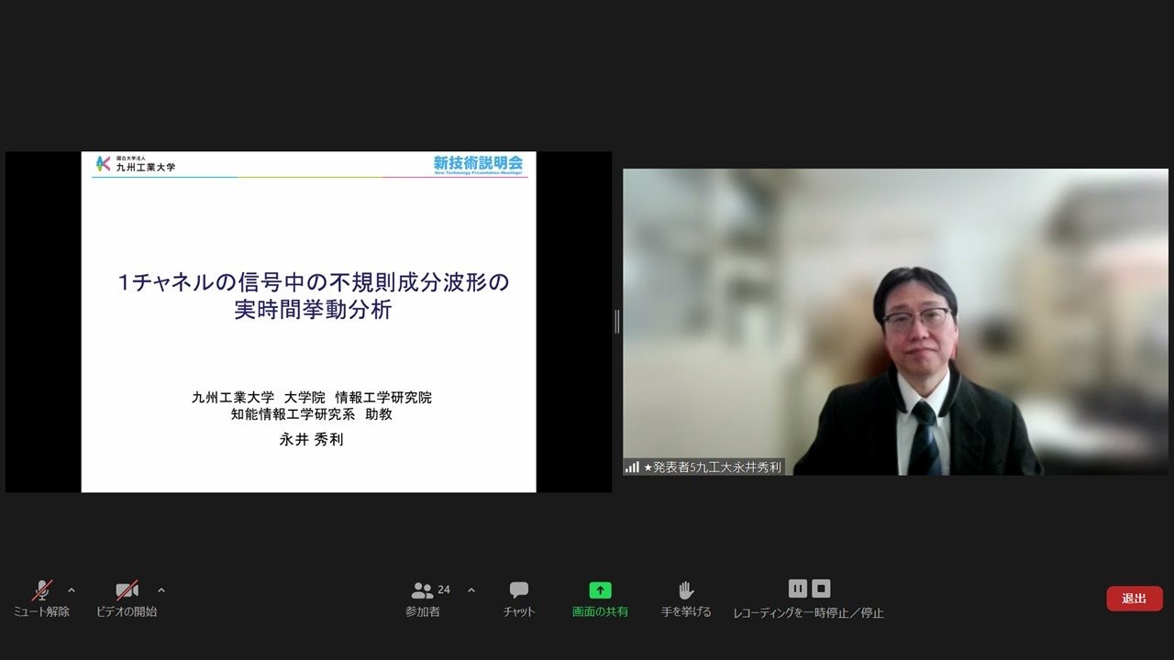Expand audio options arrow beside microphone
1174x660 pixels.
click(72, 589)
